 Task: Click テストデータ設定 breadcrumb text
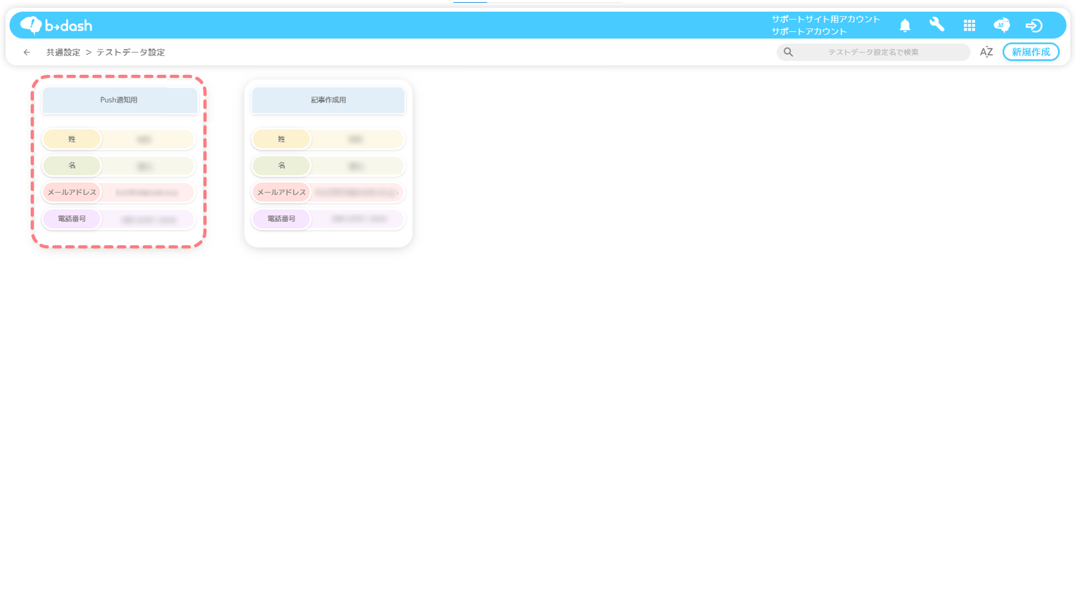(130, 52)
